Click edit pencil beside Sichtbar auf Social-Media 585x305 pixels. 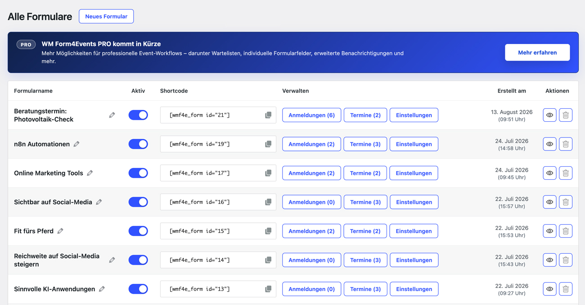(99, 202)
